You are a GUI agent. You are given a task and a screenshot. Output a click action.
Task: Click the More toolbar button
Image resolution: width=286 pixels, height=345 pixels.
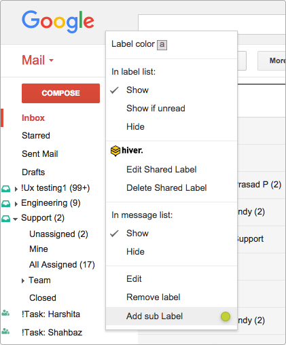click(x=272, y=60)
